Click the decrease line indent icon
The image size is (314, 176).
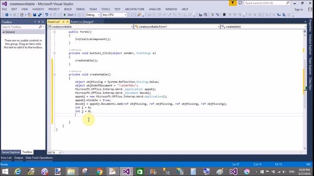(200, 15)
